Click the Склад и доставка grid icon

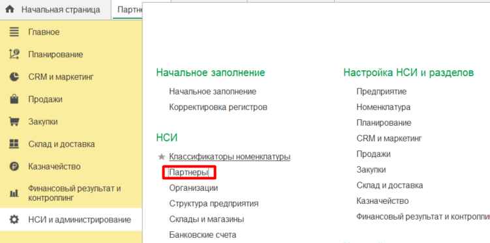click(14, 144)
